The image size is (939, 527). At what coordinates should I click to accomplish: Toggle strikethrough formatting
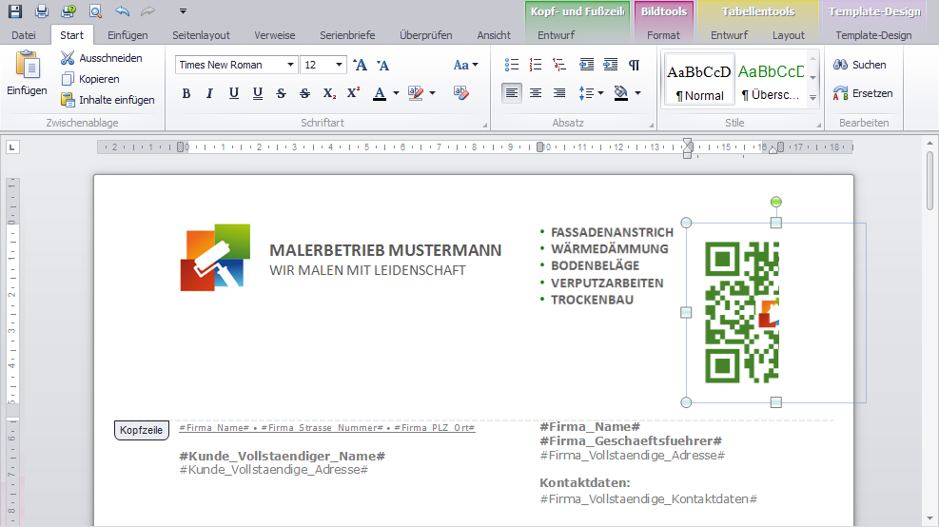point(281,93)
